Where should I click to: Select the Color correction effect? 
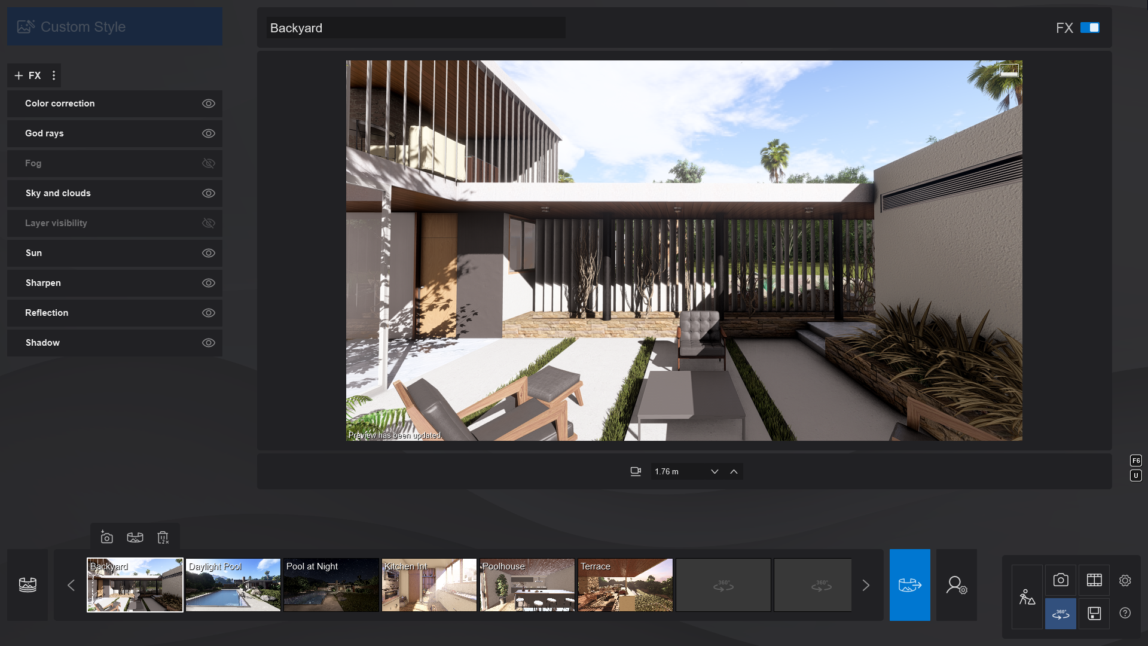(x=60, y=103)
